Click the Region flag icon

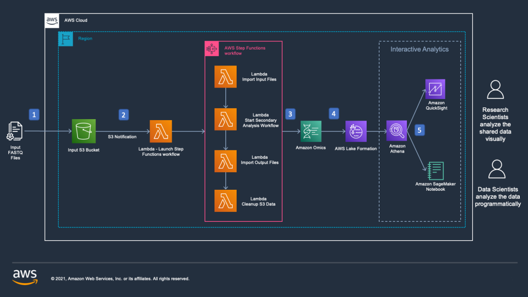point(65,39)
